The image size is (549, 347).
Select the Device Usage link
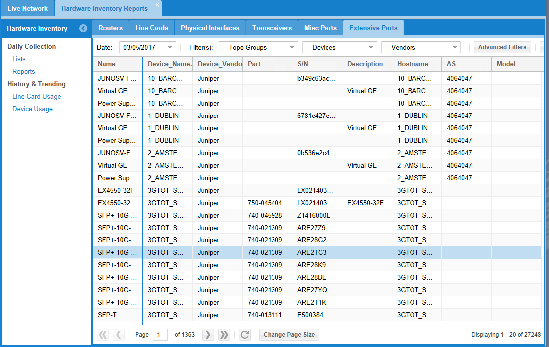click(32, 109)
